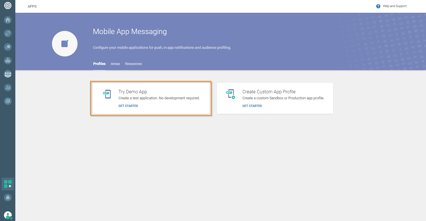Open the Analytics bar chart icon
This screenshot has width=426, height=221.
tap(8, 87)
